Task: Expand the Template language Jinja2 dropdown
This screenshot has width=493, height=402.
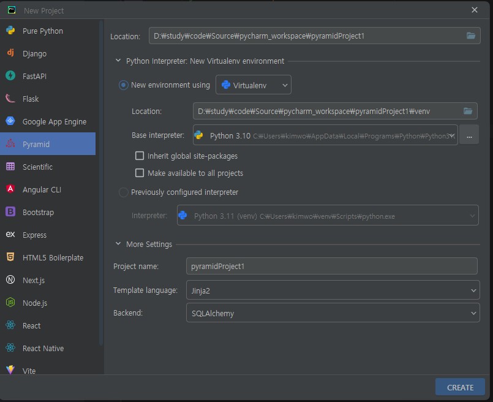Action: click(332, 290)
